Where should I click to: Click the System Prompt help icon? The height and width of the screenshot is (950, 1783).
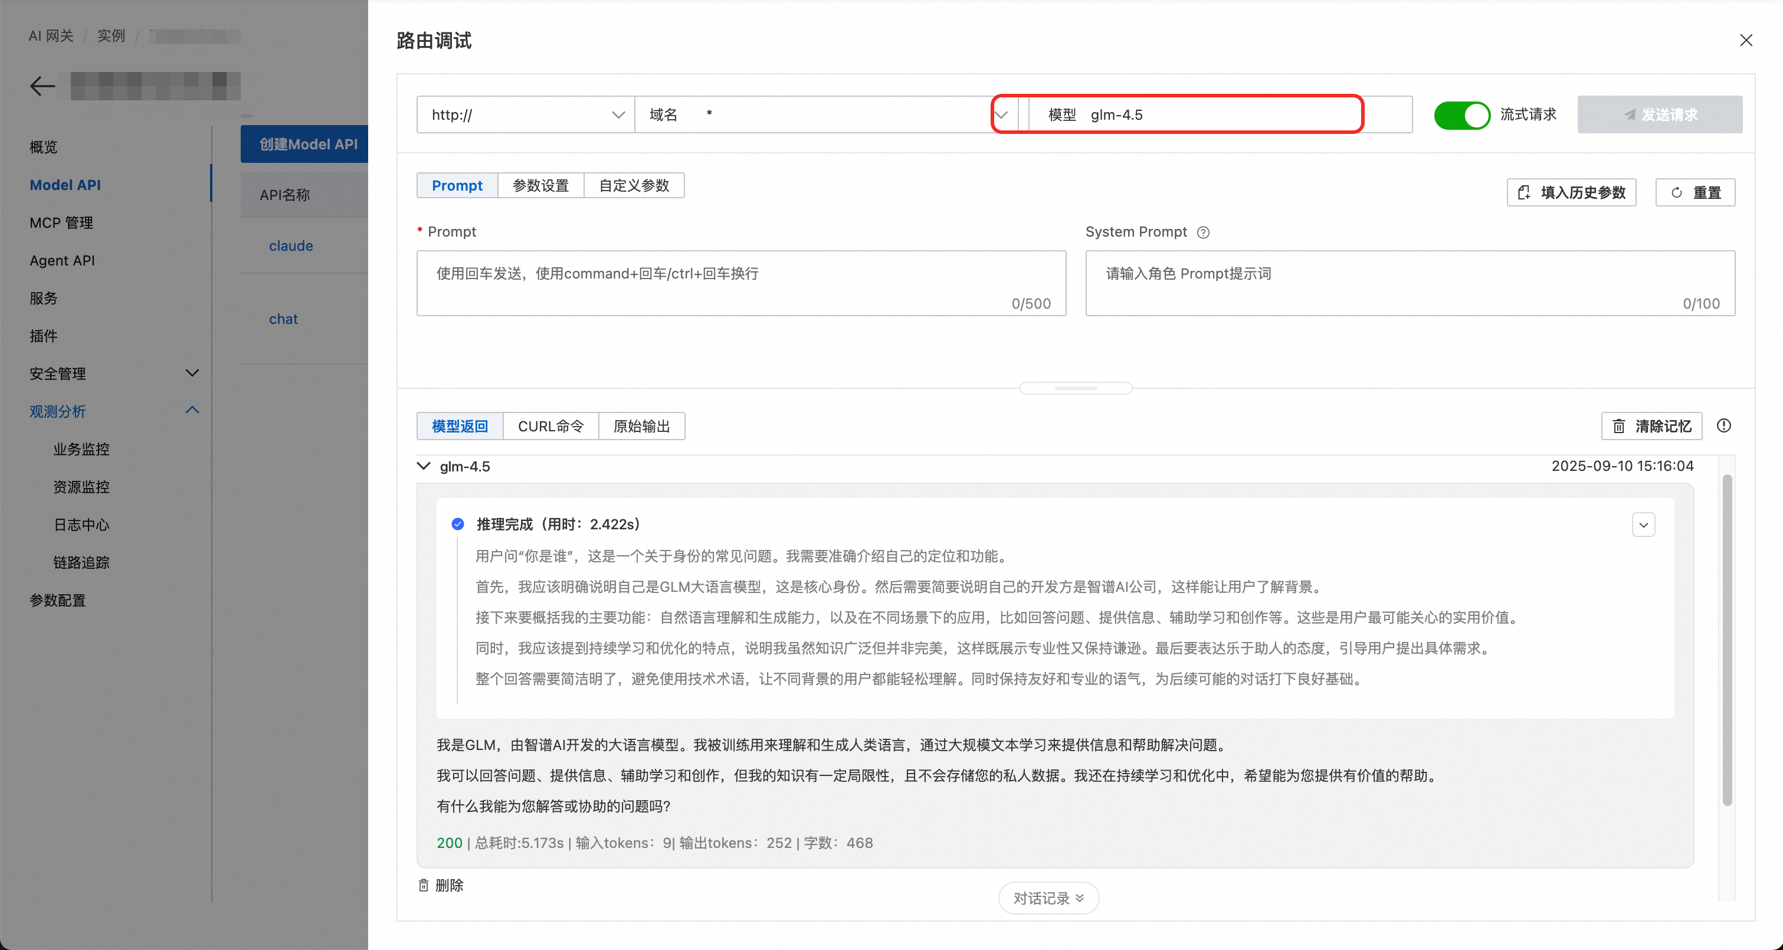[x=1203, y=232]
